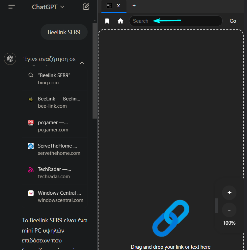Screen dimensions: 247x250
Task: Click the ChatGPT logo avatar
Action: 10,59
